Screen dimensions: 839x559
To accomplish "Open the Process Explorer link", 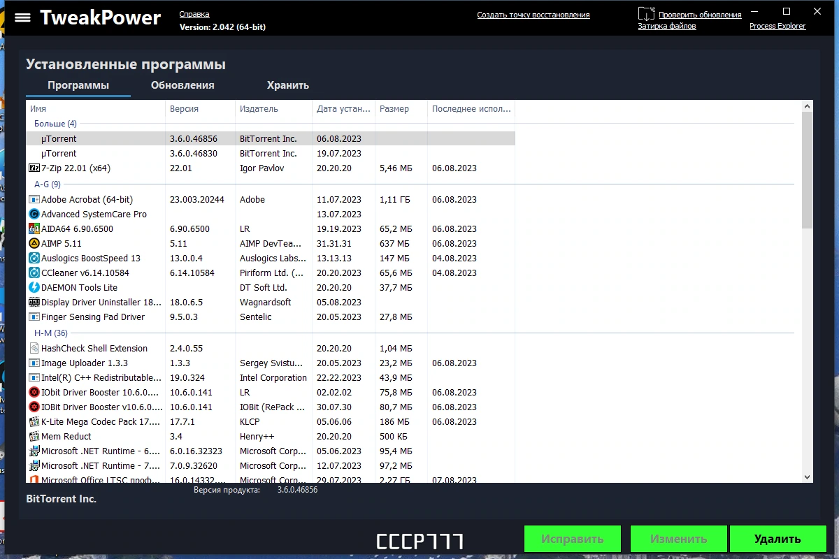I will pyautogui.click(x=777, y=26).
